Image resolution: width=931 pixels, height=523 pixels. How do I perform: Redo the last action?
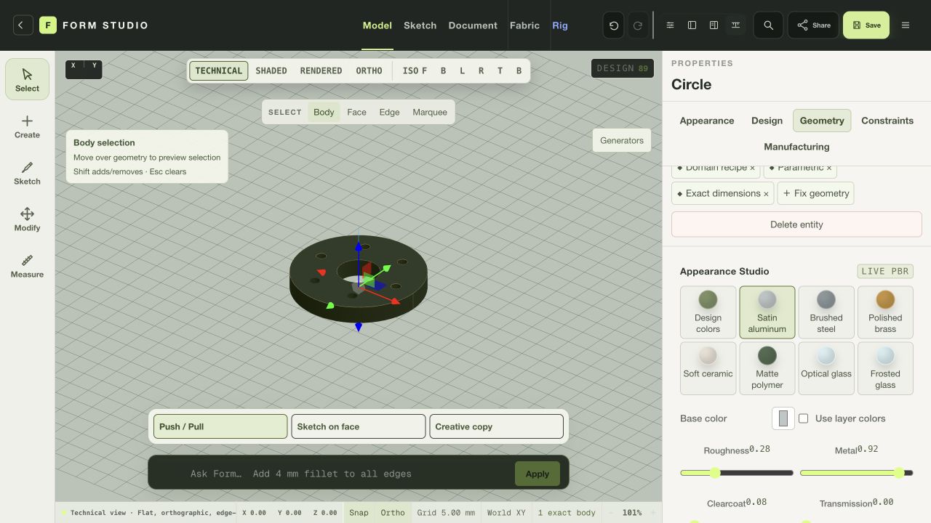638,25
